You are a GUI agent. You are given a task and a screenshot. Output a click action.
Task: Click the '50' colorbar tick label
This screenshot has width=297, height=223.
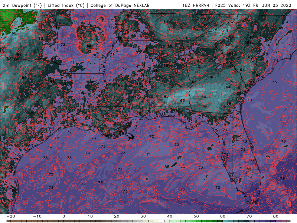point(196,216)
